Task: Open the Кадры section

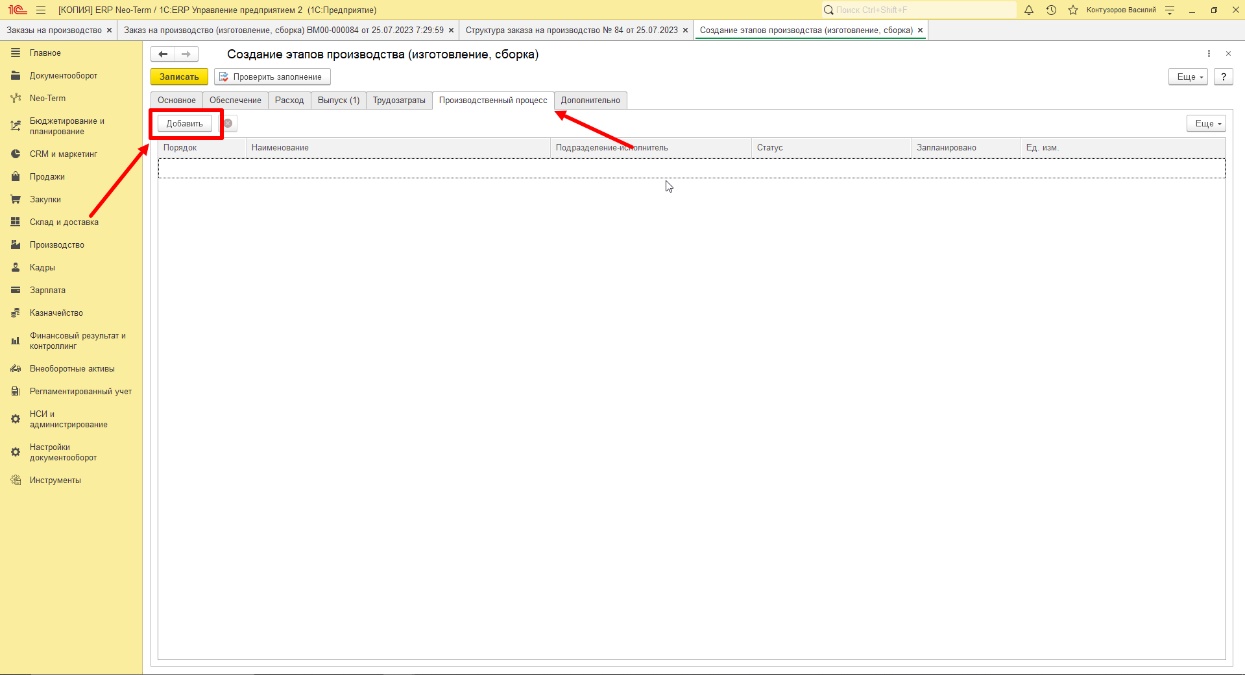Action: pos(42,268)
